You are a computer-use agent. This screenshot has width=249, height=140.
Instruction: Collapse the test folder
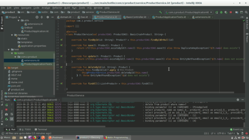click(x=9, y=49)
